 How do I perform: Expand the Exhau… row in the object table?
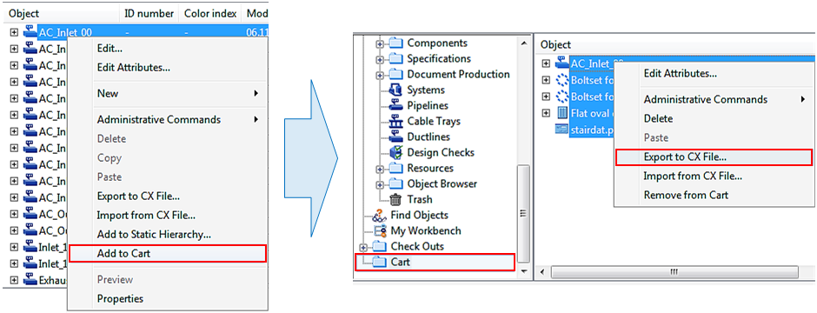pos(14,281)
